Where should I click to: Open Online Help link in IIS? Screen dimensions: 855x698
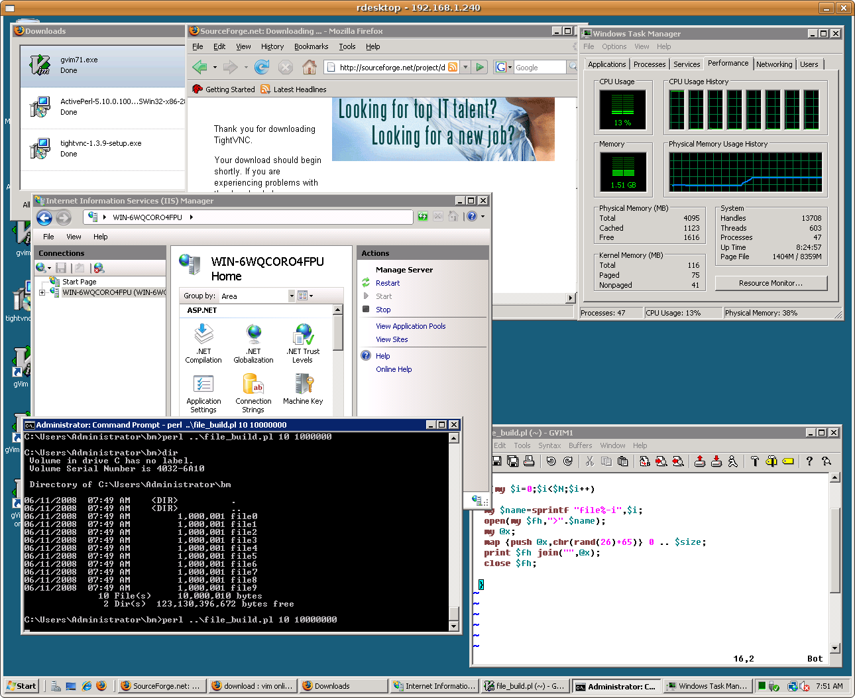click(x=394, y=369)
